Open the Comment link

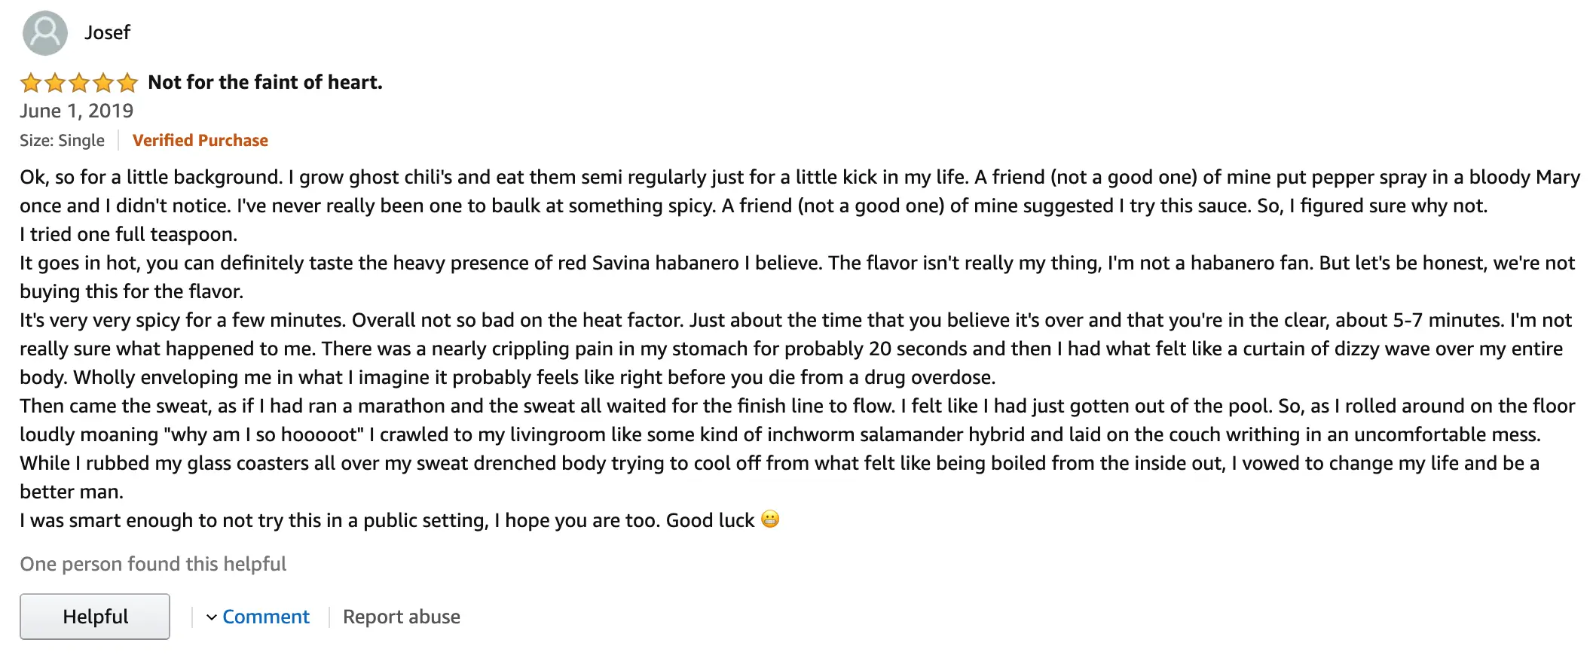pos(266,617)
